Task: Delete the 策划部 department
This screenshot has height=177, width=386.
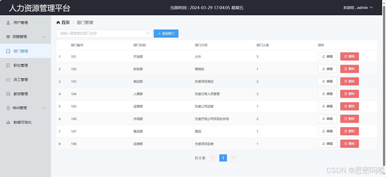Action: tap(349, 131)
